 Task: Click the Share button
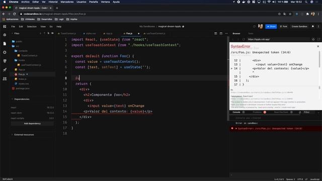[271, 27]
